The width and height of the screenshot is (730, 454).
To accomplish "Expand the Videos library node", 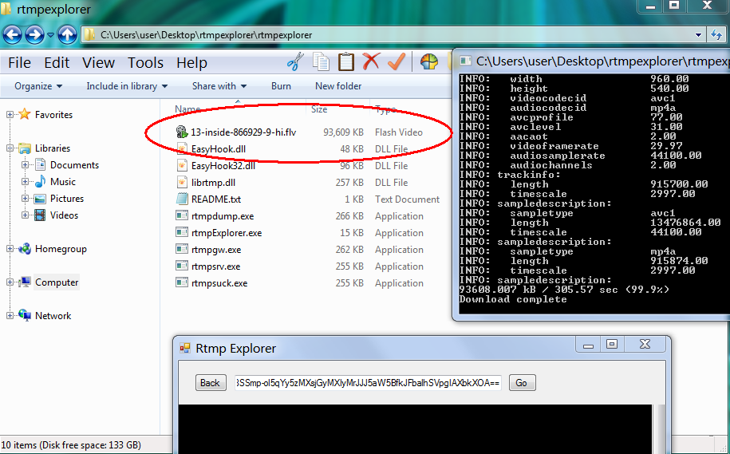I will point(26,215).
